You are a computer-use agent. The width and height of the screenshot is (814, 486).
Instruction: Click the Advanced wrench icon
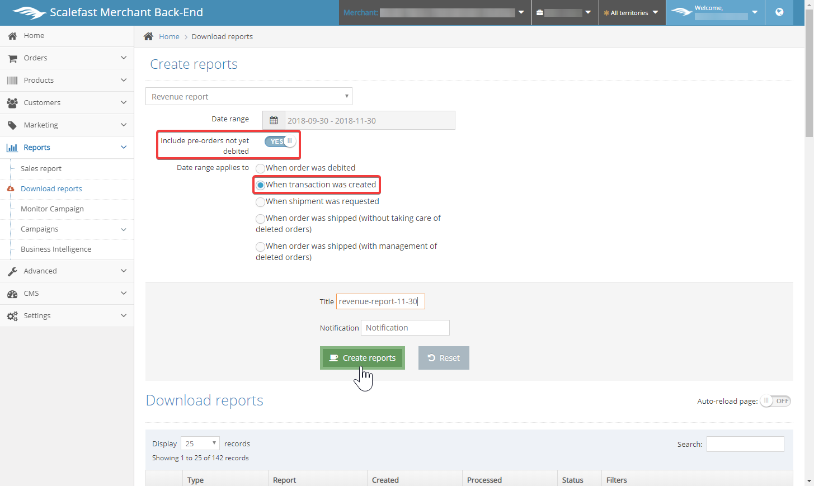[12, 271]
